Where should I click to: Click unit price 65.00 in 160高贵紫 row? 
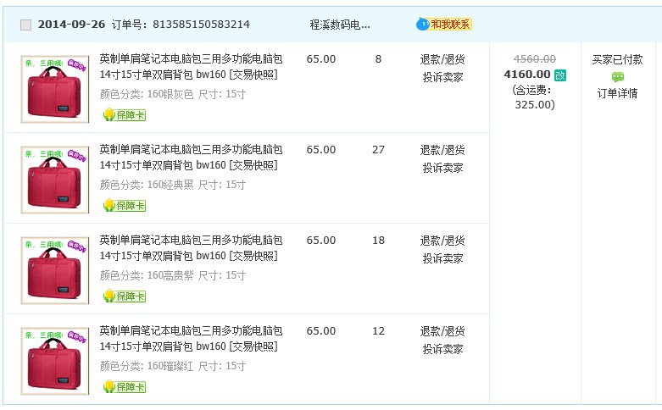(x=321, y=241)
